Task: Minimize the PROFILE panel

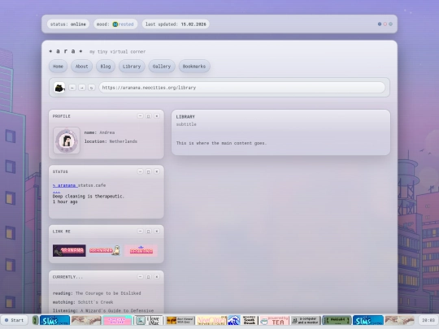Action: [x=141, y=116]
